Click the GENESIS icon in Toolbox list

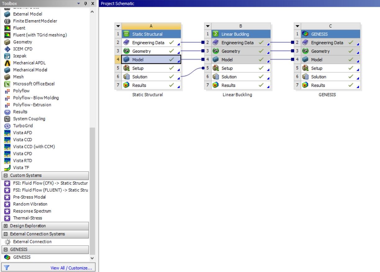[7, 257]
